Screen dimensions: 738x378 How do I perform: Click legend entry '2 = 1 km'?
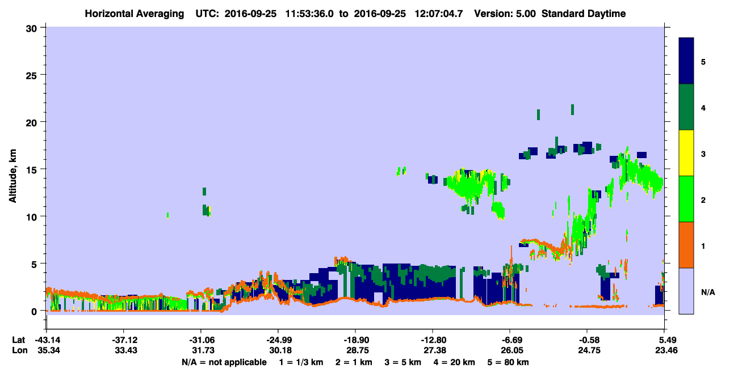coord(354,362)
